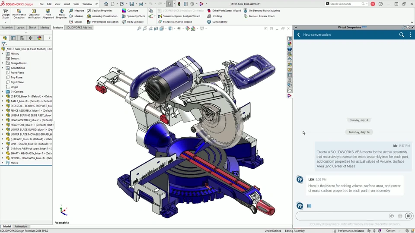Viewport: 415px width, 233px height.
Task: Expand BASE_blue<1> component
Action: click(3, 96)
